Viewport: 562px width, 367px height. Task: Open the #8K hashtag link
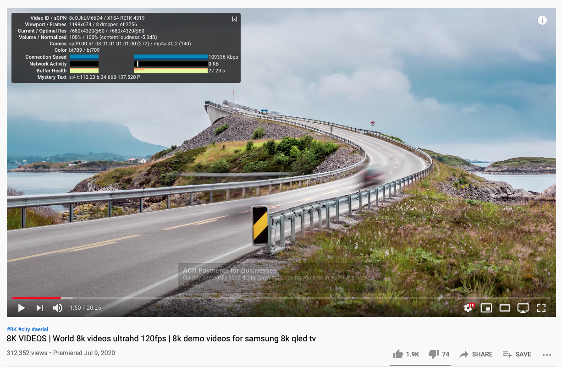(11, 329)
